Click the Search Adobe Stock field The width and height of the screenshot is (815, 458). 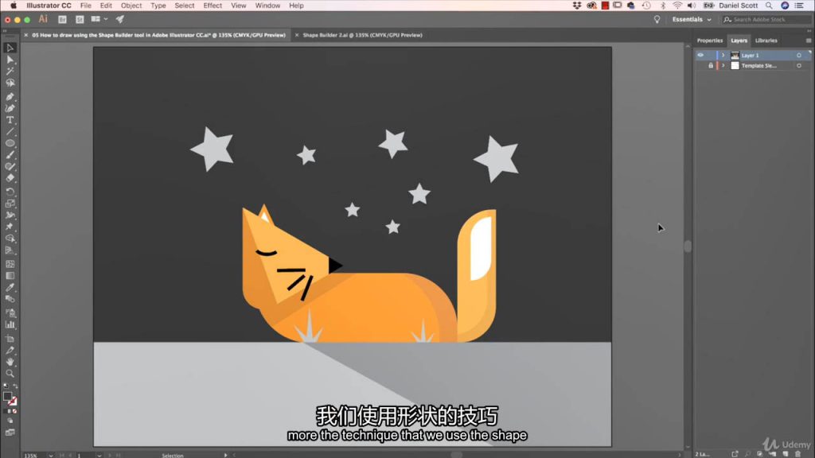766,20
